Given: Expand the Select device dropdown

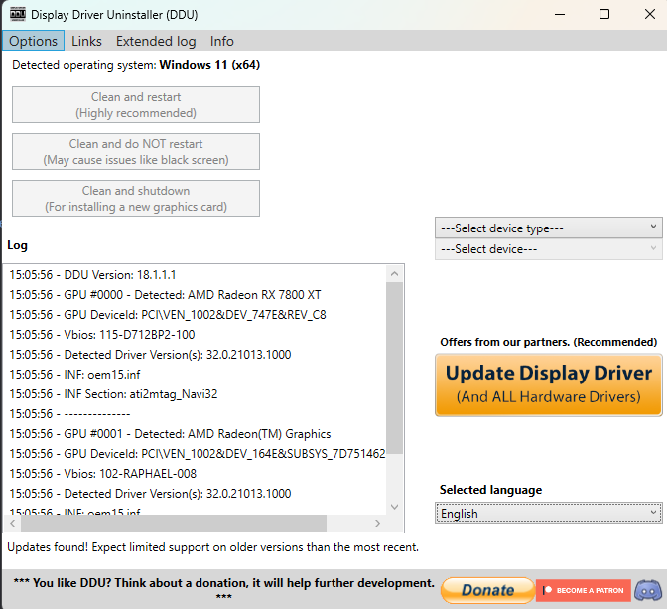Looking at the screenshot, I should [x=548, y=249].
